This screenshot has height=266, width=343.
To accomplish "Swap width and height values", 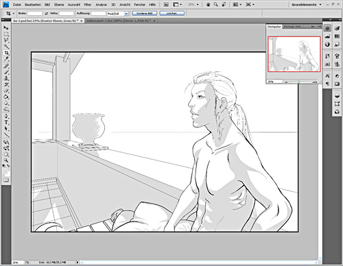I will click(47, 14).
